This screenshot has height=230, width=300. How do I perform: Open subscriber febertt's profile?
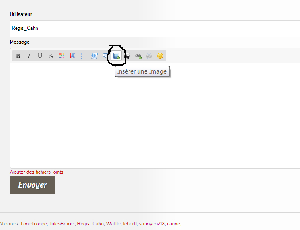[130, 224]
